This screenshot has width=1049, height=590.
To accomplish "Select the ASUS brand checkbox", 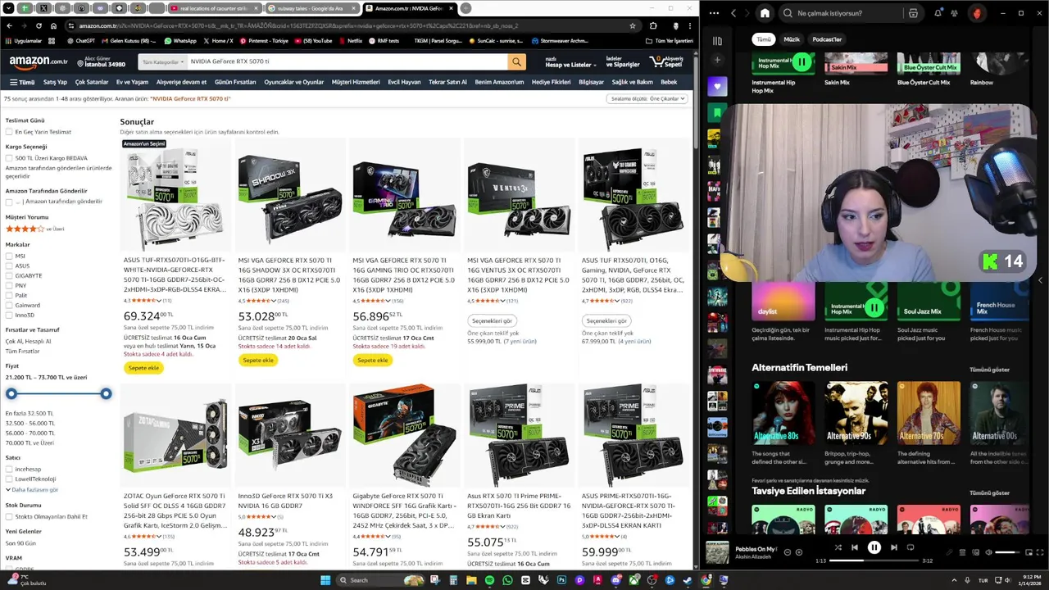I will [x=9, y=265].
